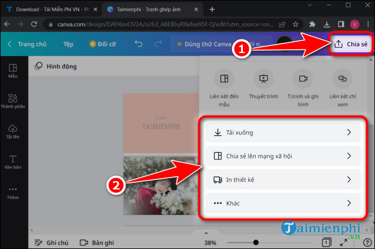The image size is (375, 249).
Task: Reload the current page
Action: point(34,24)
